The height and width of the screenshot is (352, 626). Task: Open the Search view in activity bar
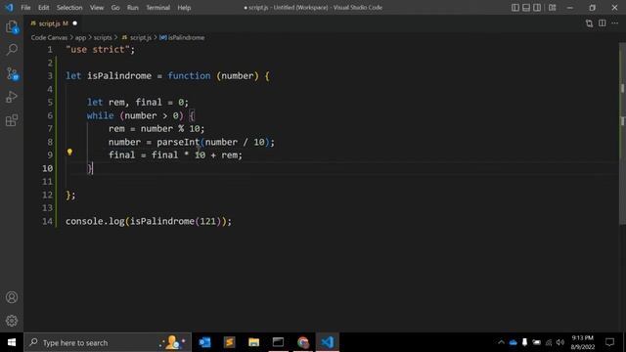pyautogui.click(x=12, y=50)
